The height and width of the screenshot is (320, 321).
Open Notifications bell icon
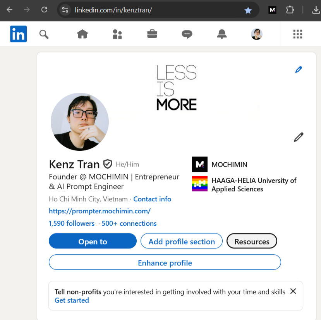point(222,34)
